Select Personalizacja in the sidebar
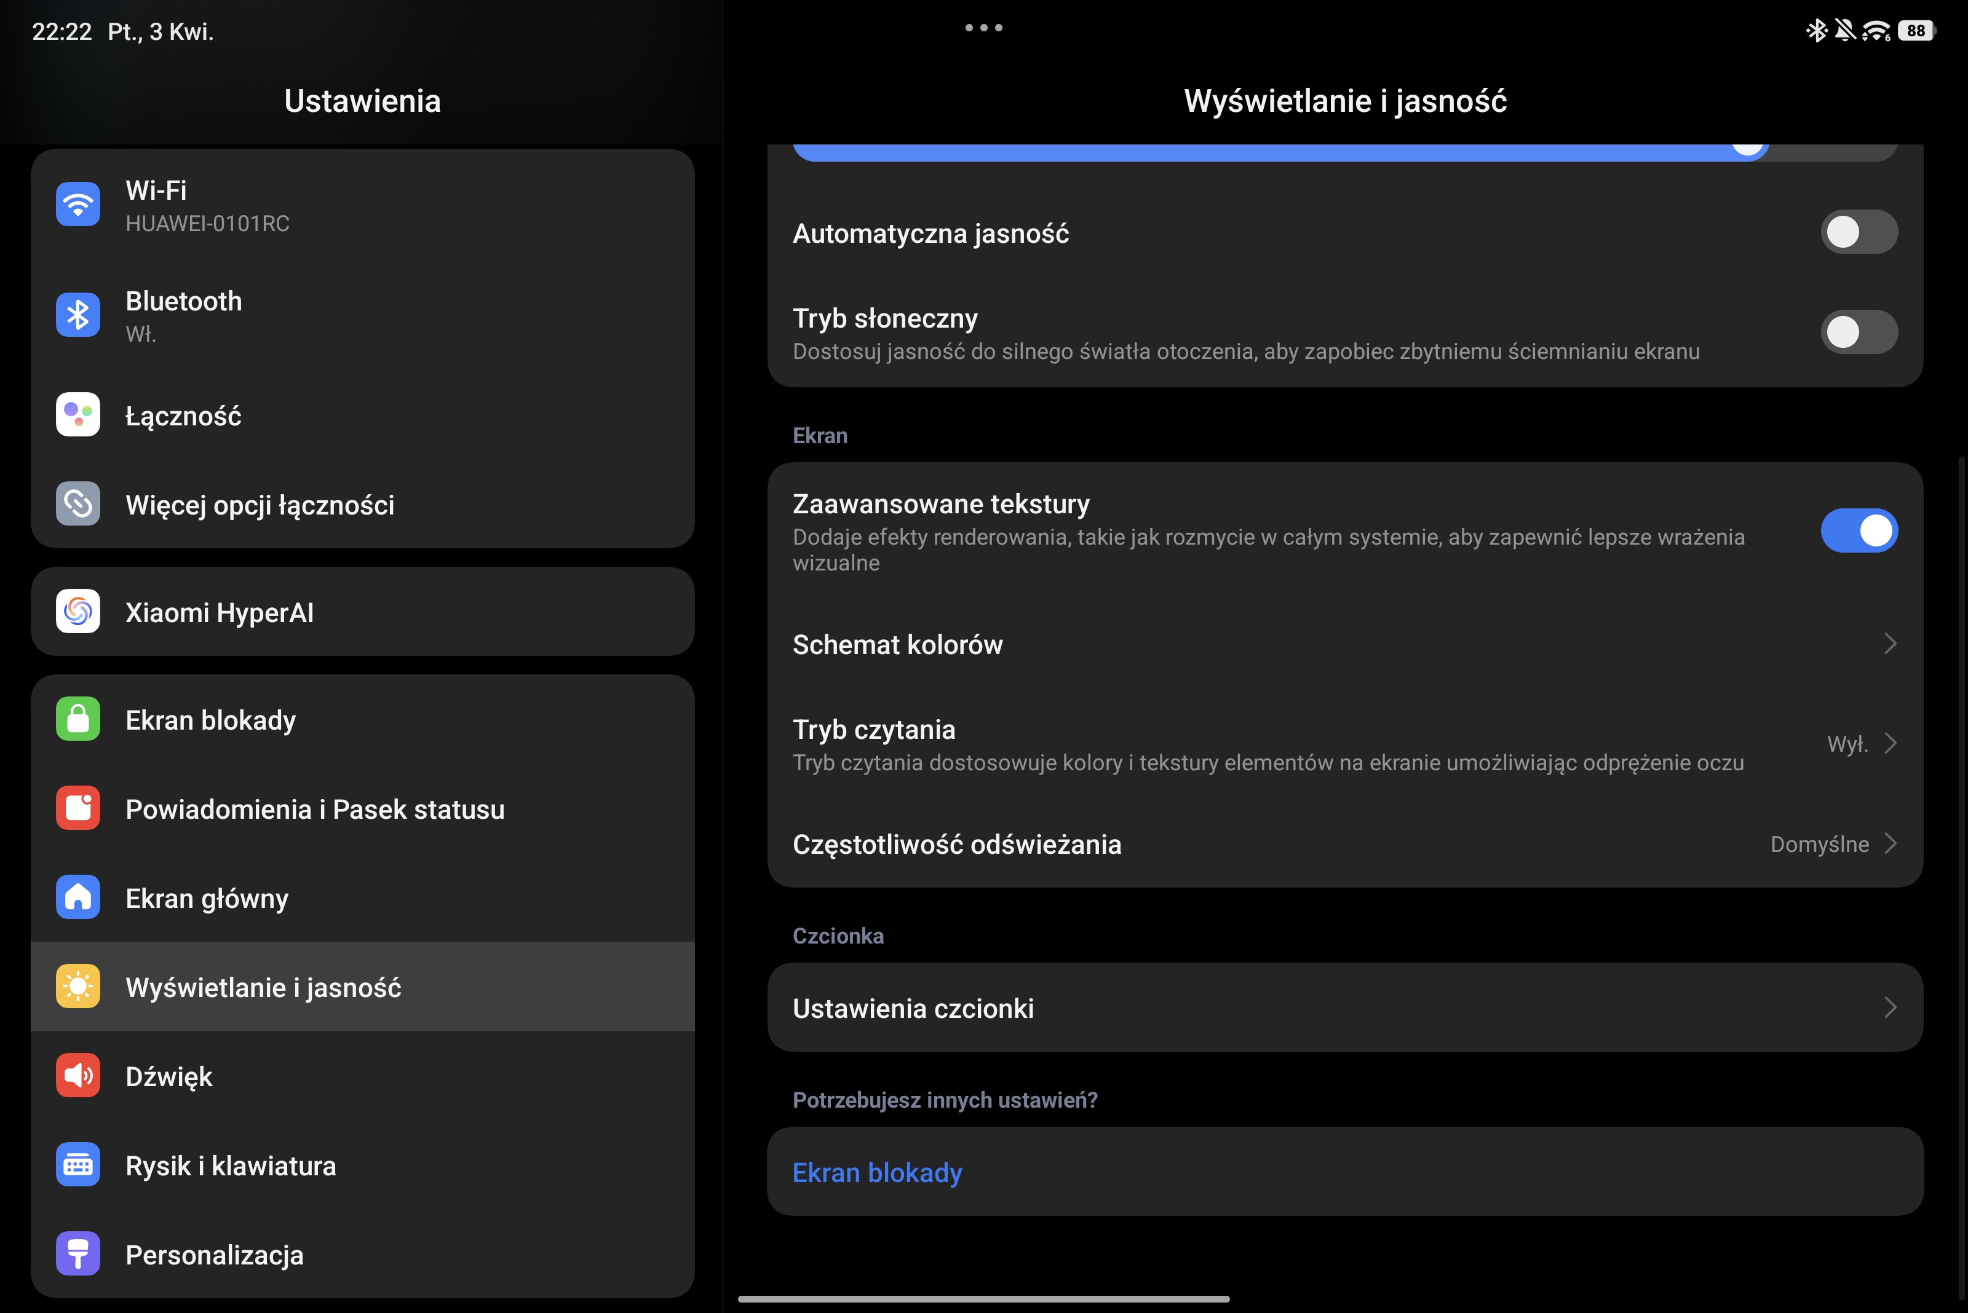1968x1313 pixels. pyautogui.click(x=215, y=1255)
